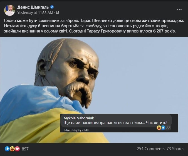
Task: Show the 254 Comments
Action: 150,149
